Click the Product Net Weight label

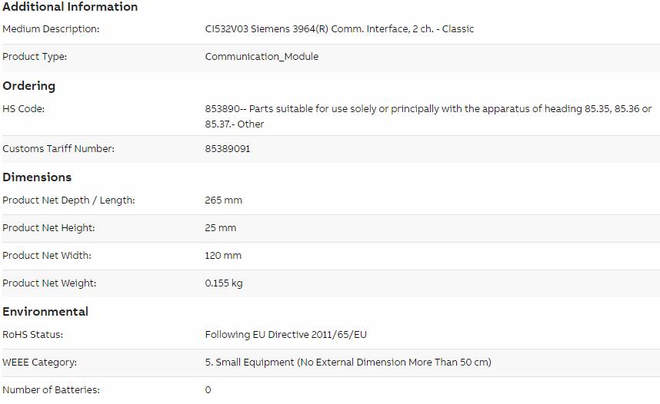[49, 283]
